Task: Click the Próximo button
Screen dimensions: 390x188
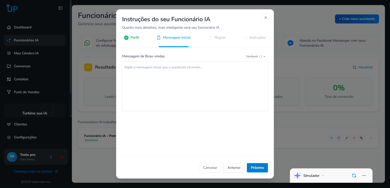Action: point(257,168)
